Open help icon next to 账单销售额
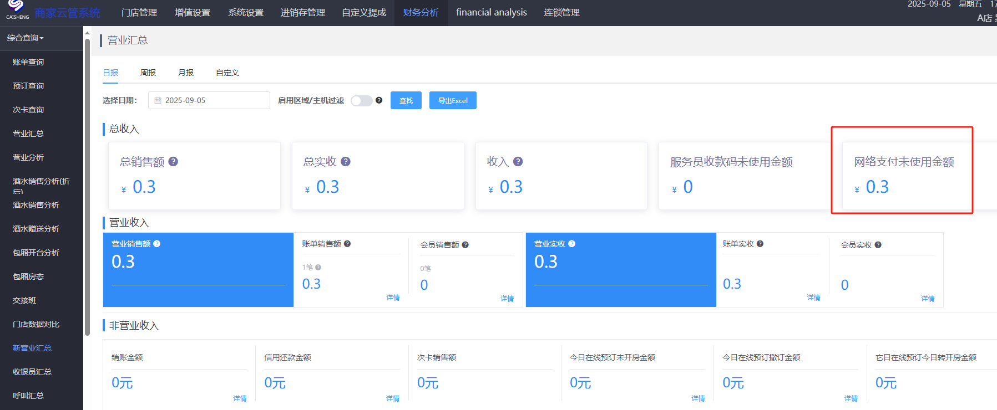The width and height of the screenshot is (997, 410). (347, 244)
